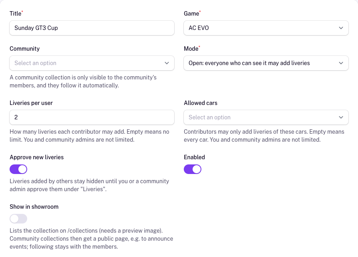Click the 'Liveries per user' label
This screenshot has height=257, width=358.
point(31,103)
